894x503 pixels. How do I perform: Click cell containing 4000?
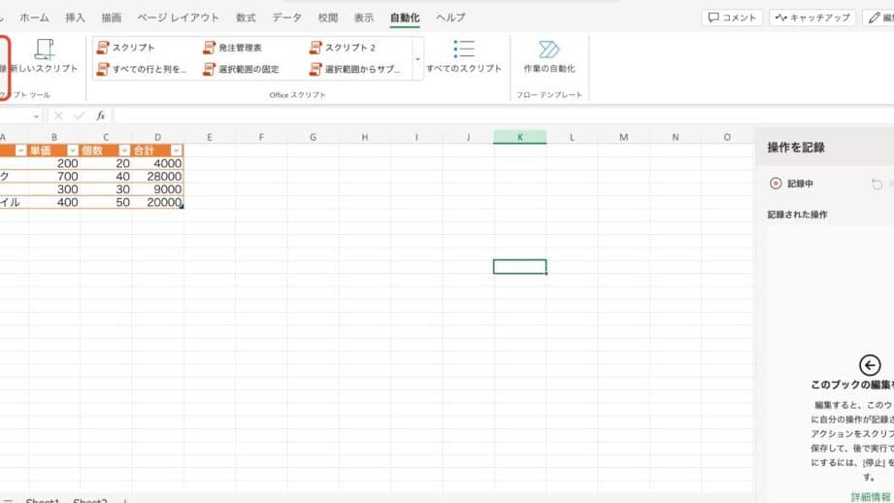coord(158,164)
